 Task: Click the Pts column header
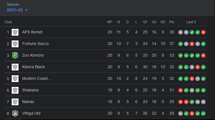point(171,22)
